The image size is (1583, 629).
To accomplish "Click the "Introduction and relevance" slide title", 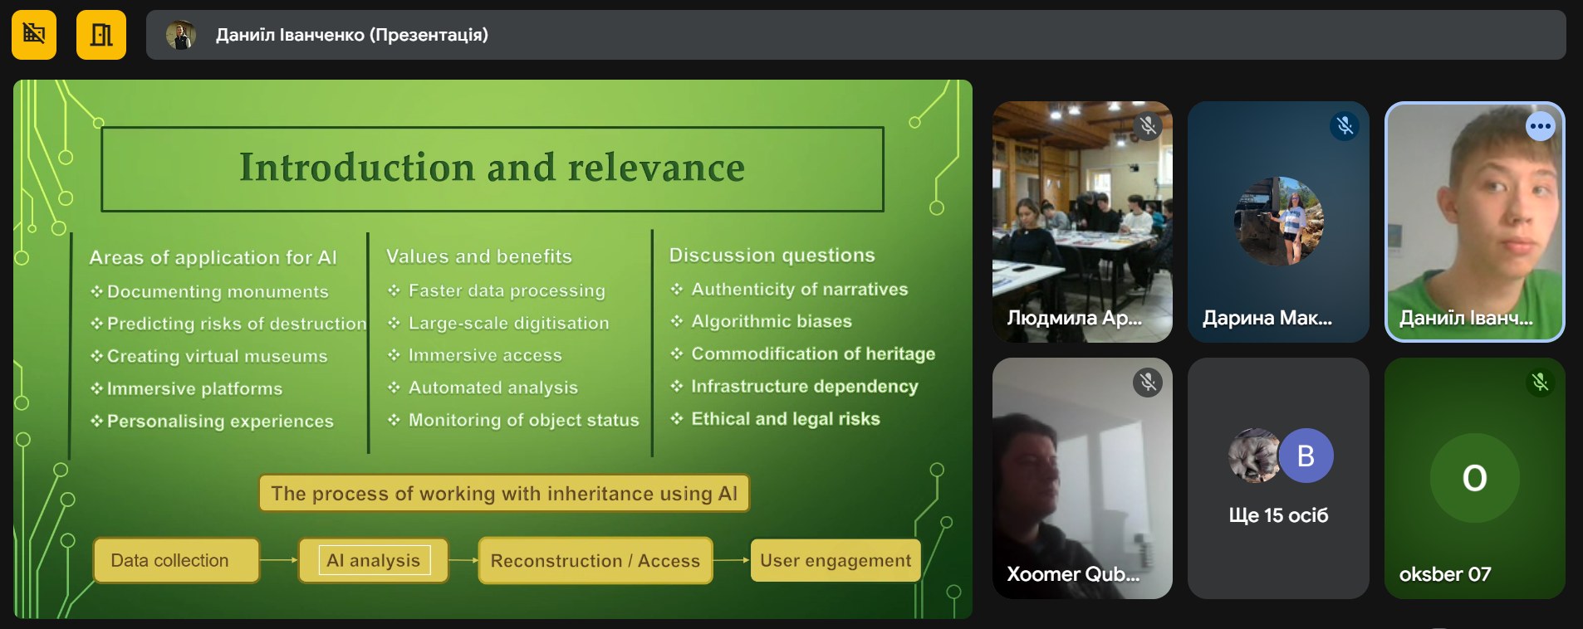I will (492, 168).
